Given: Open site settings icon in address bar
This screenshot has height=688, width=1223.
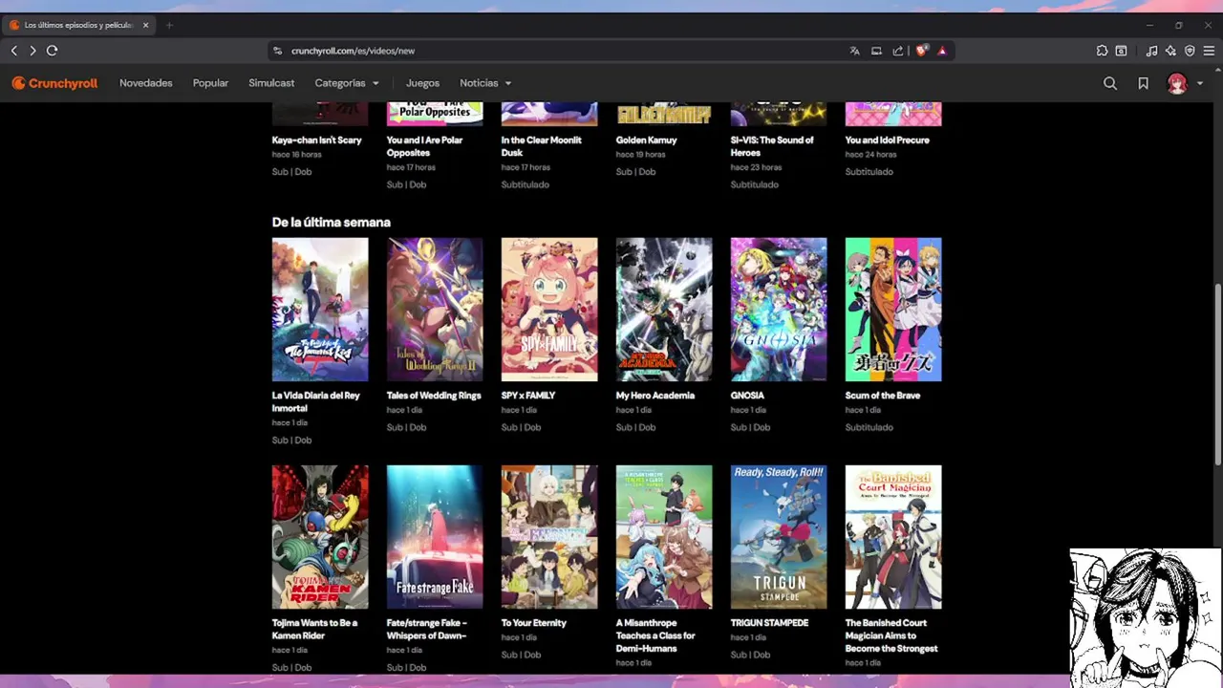Looking at the screenshot, I should pos(278,51).
